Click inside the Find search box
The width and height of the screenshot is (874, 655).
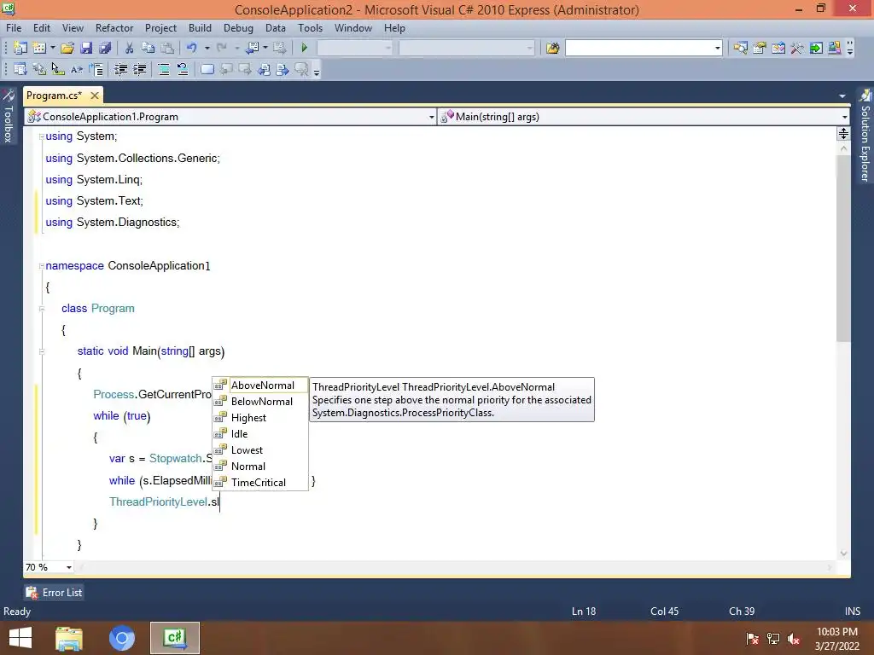638,48
